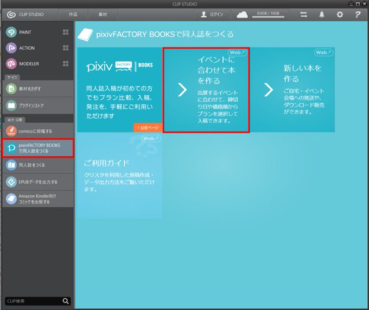The width and height of the screenshot is (369, 310).
Task: Maximize the CLIP STUDIO window
Action: [358, 4]
